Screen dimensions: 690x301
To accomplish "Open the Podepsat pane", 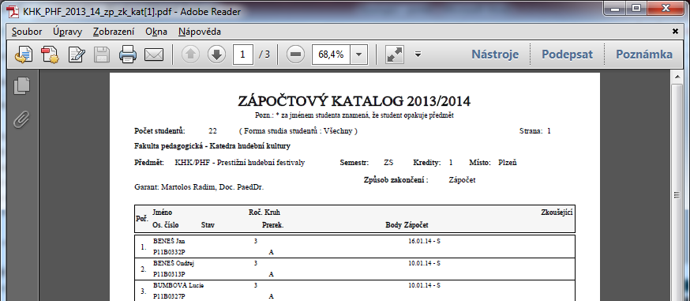I will click(567, 55).
